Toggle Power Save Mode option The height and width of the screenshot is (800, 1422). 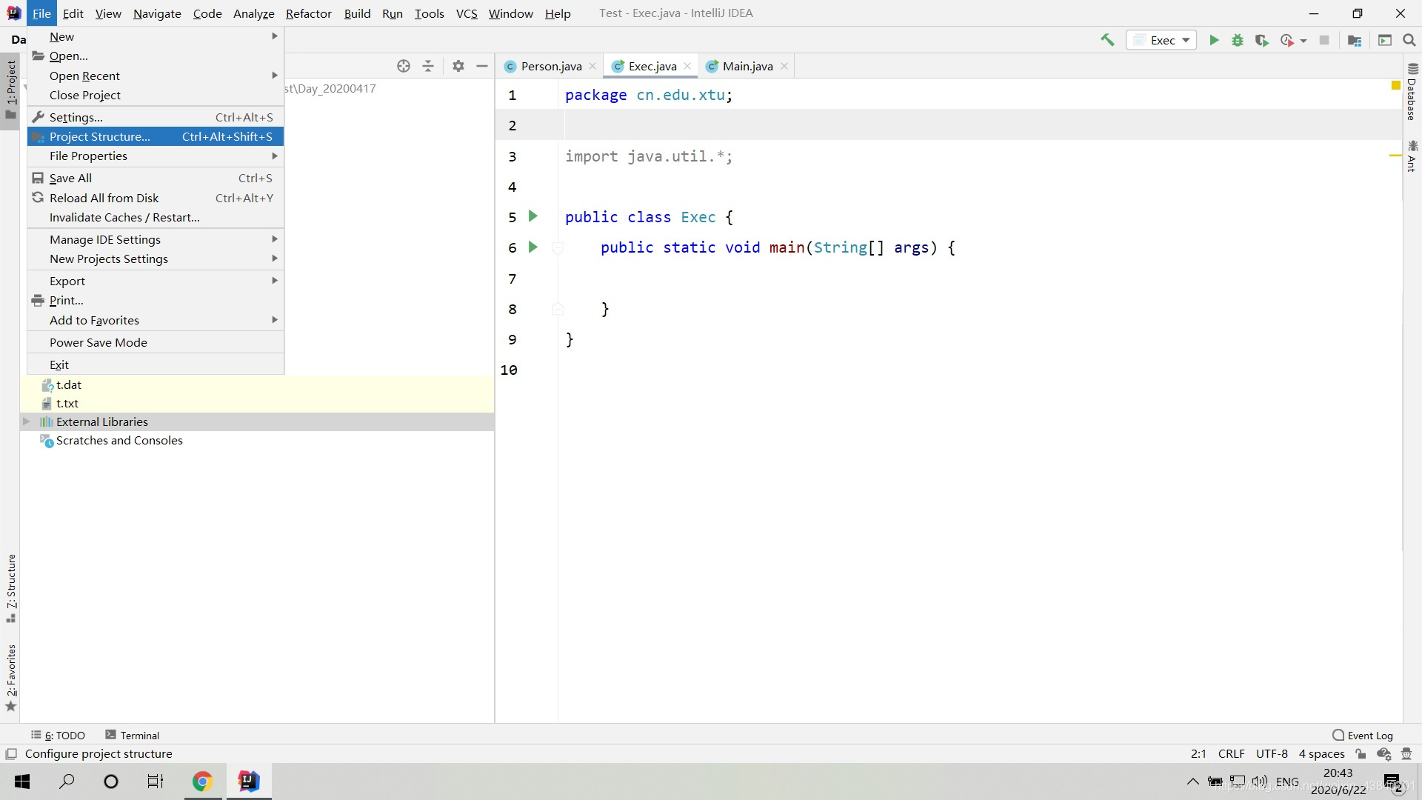[98, 342]
